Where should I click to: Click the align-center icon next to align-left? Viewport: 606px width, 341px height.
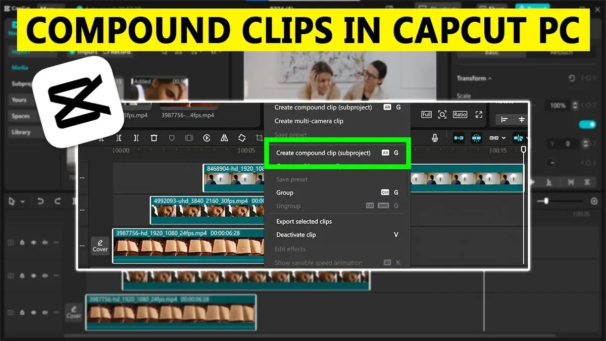[522, 119]
